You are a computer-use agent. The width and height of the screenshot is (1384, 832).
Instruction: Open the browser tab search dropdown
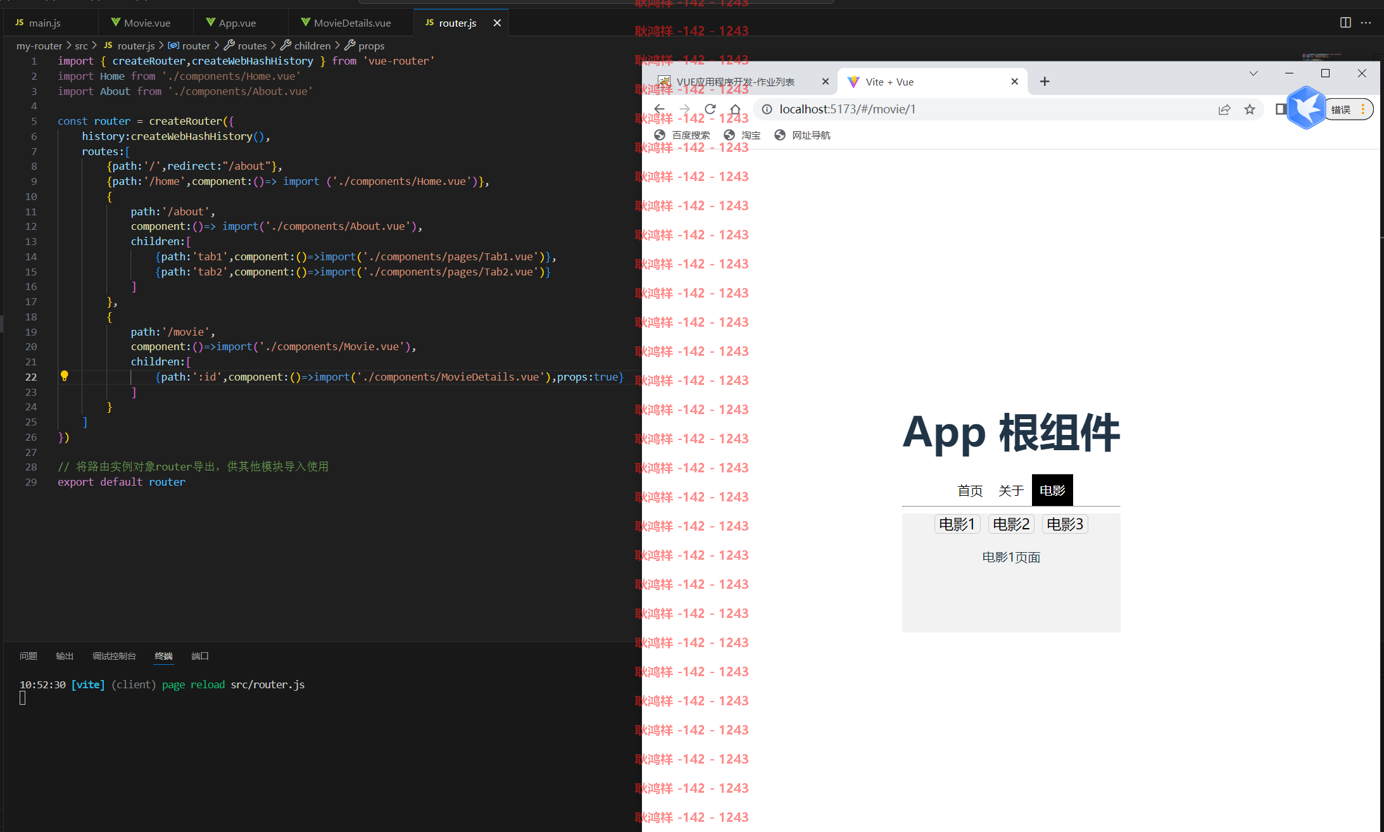point(1253,73)
